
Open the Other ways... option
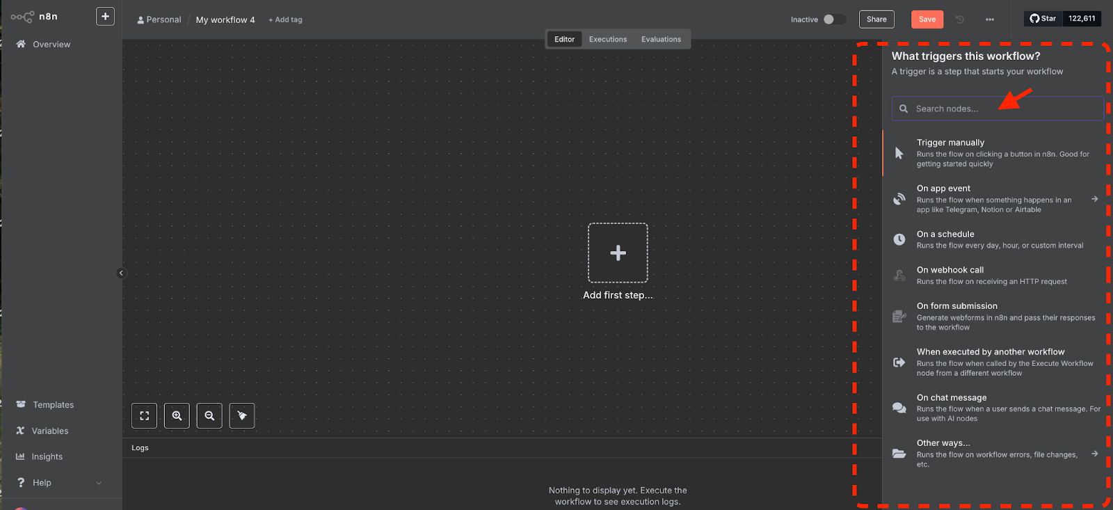point(997,453)
